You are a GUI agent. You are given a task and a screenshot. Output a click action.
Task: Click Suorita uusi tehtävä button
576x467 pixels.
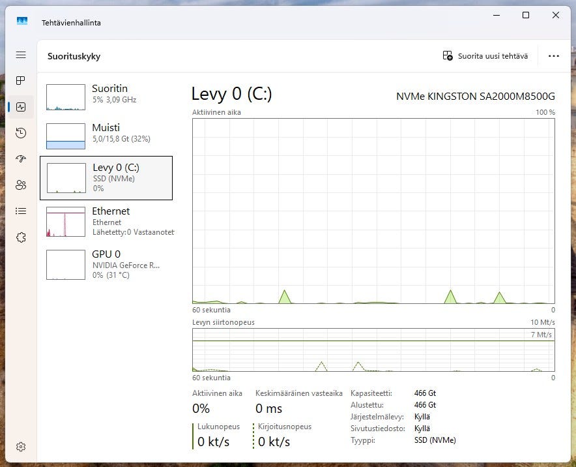[x=485, y=56]
